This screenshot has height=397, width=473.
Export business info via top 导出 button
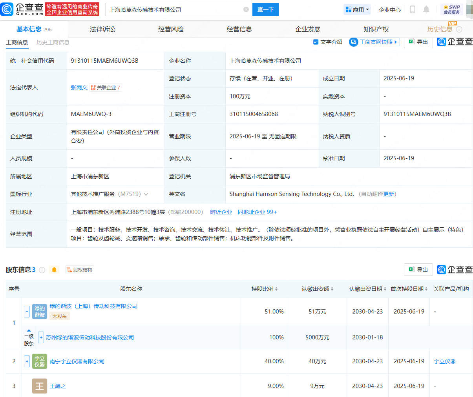click(x=418, y=42)
